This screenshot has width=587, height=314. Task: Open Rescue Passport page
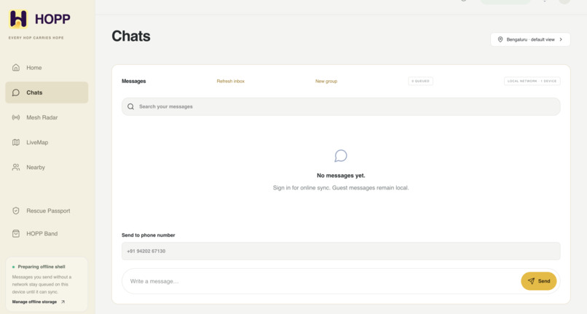tap(47, 211)
